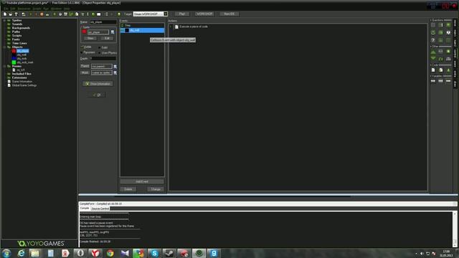The width and height of the screenshot is (459, 258).
Task: Click the console vertical scrollbar
Action: 455,229
